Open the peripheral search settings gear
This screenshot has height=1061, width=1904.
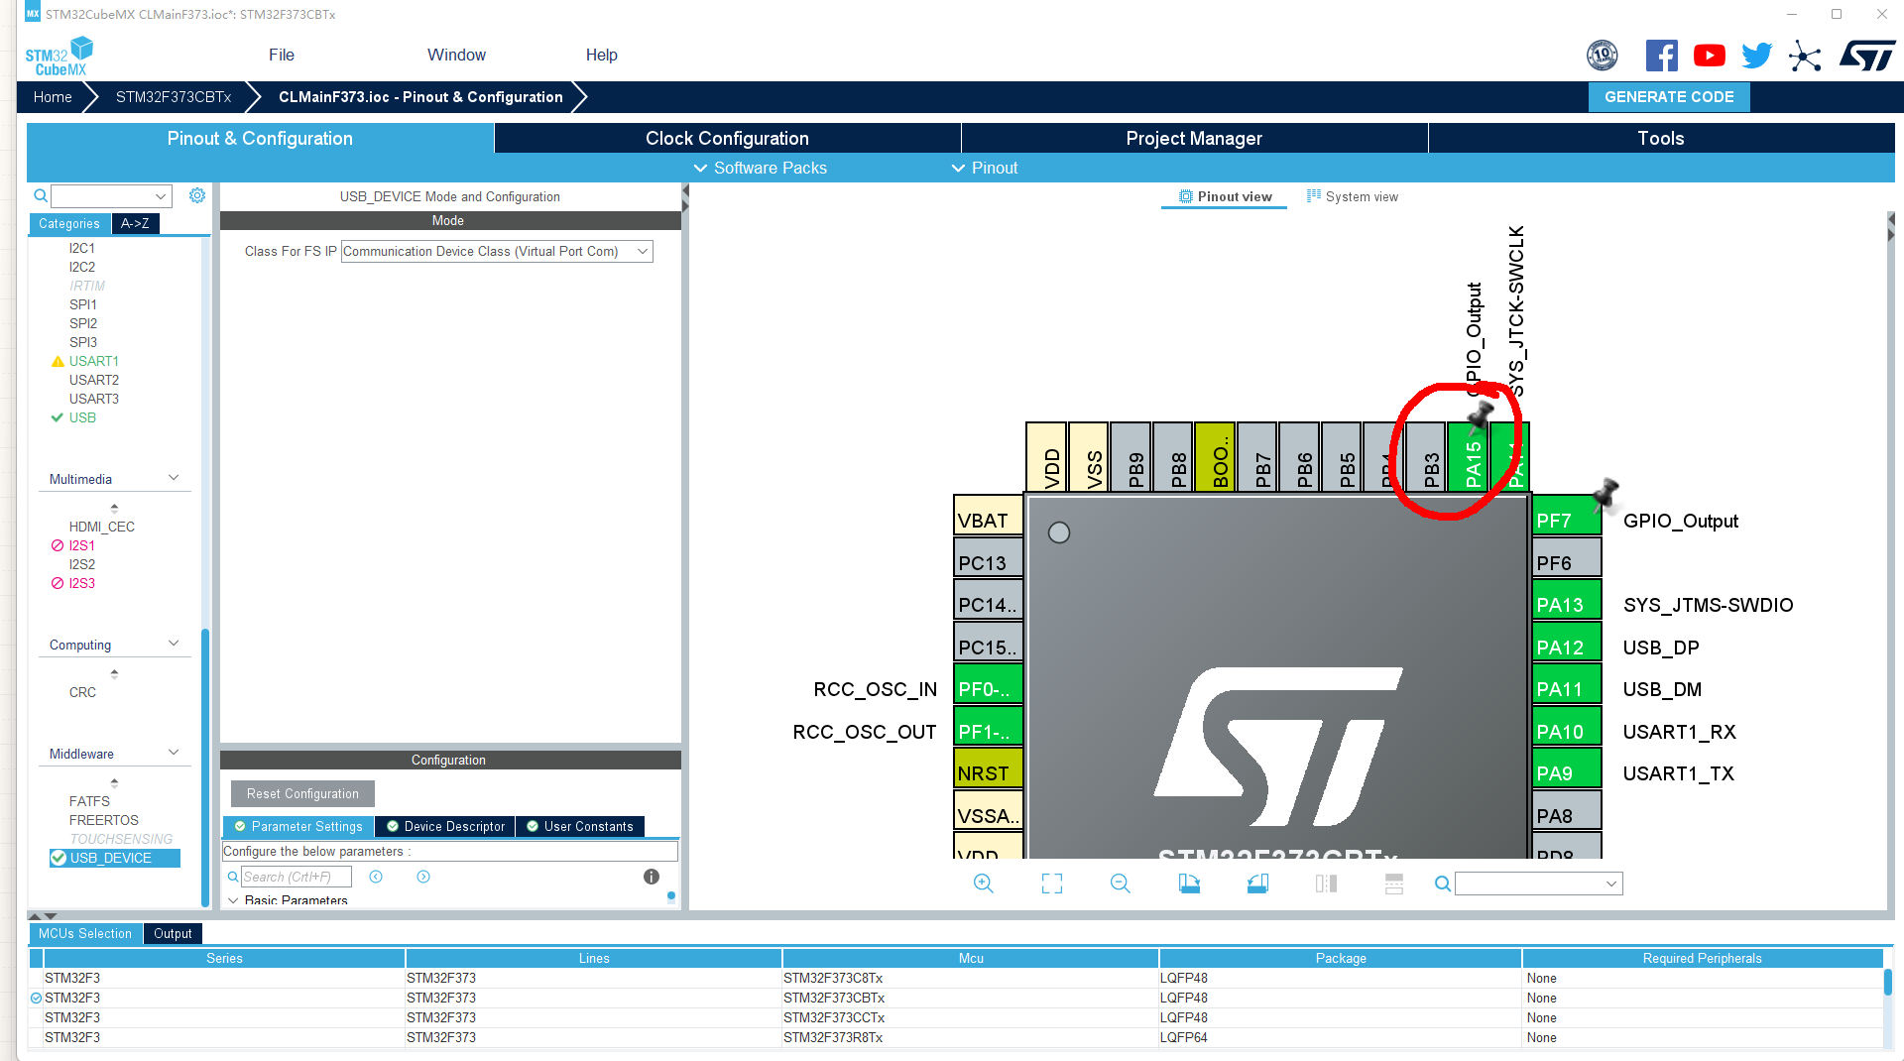[x=196, y=195]
